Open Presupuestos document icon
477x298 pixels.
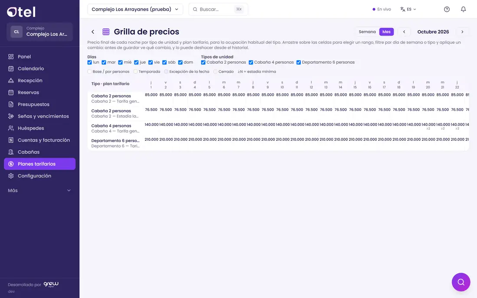[11, 104]
